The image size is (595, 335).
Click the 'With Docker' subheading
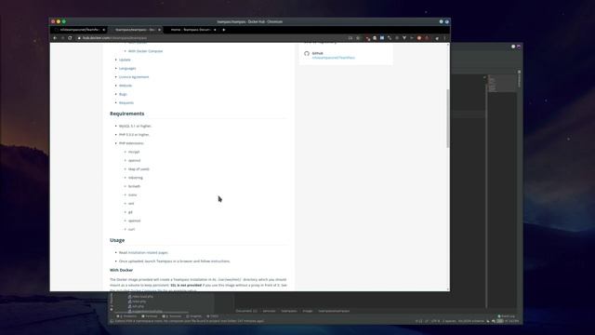tap(122, 270)
